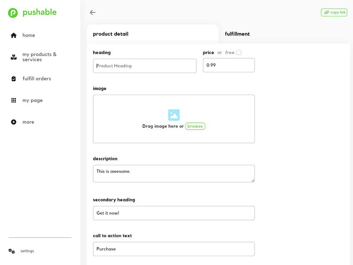353x265 pixels.
Task: Copy the product link
Action: click(334, 12)
